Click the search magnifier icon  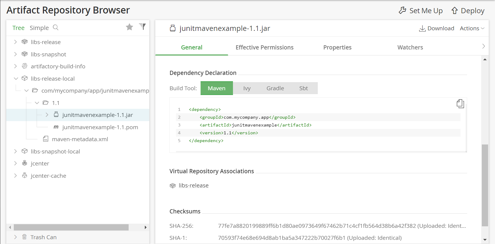[x=56, y=28]
